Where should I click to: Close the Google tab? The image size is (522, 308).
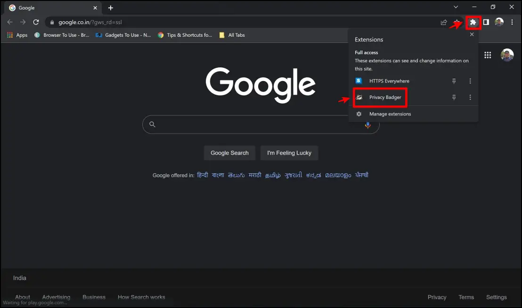click(x=95, y=8)
